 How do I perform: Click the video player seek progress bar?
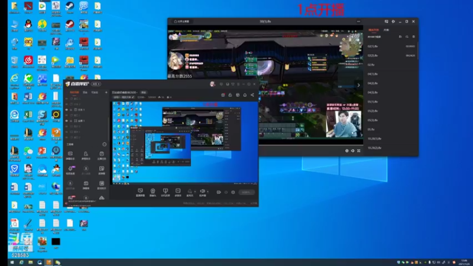tap(311, 145)
